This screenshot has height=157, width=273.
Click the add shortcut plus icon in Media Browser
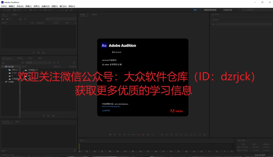tap(58, 63)
